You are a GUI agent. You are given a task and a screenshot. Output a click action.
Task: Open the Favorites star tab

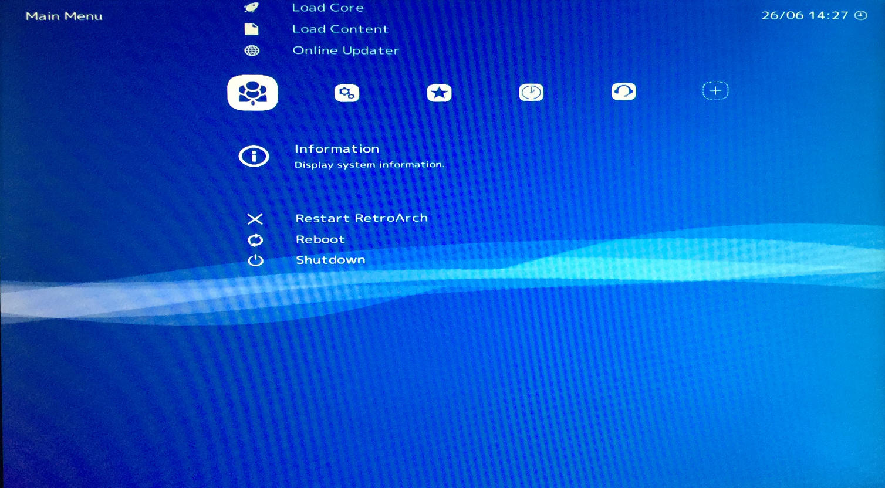pos(439,93)
